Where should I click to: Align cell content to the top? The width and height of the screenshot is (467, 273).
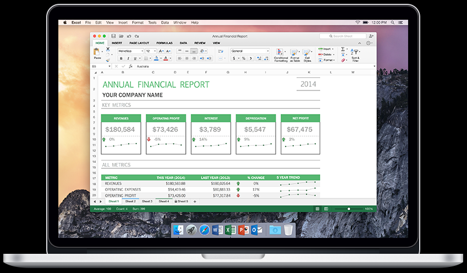[x=179, y=51]
